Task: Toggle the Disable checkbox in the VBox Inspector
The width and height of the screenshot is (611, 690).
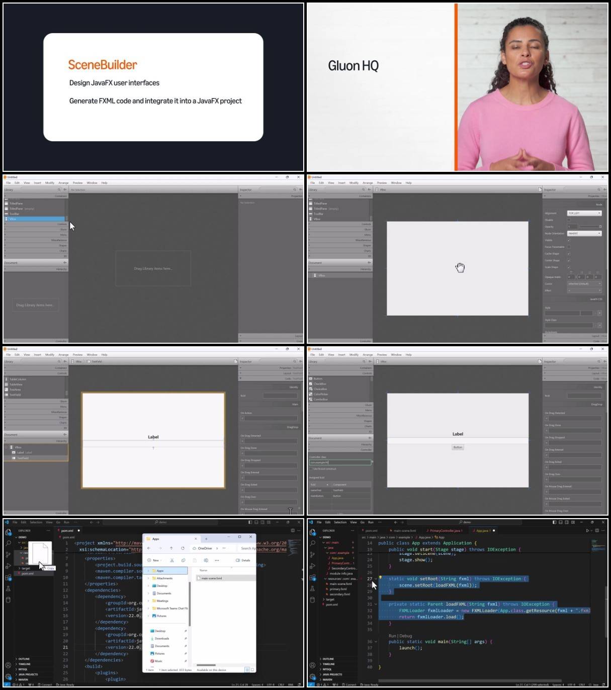Action: tap(569, 220)
